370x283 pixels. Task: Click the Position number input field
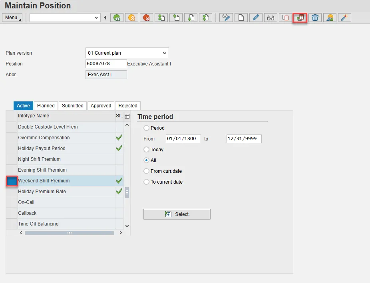click(105, 64)
